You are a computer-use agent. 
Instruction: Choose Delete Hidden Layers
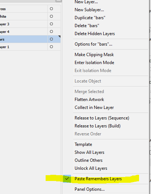95,34
